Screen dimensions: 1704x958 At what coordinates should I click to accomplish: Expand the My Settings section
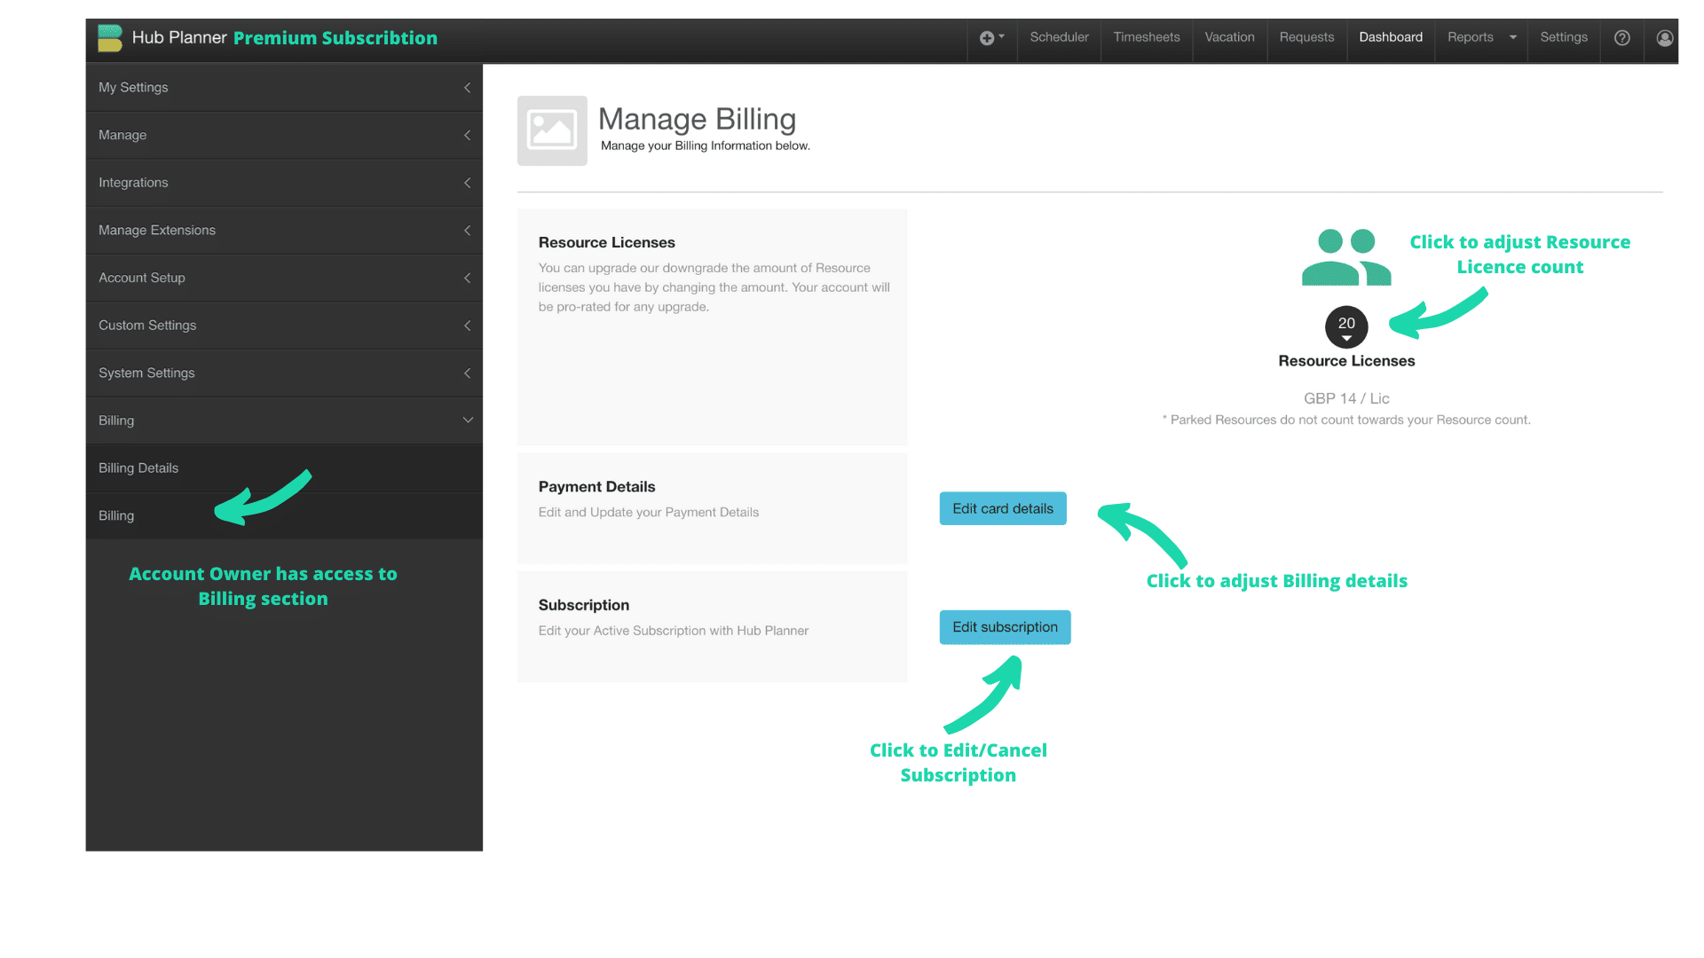pyautogui.click(x=284, y=87)
